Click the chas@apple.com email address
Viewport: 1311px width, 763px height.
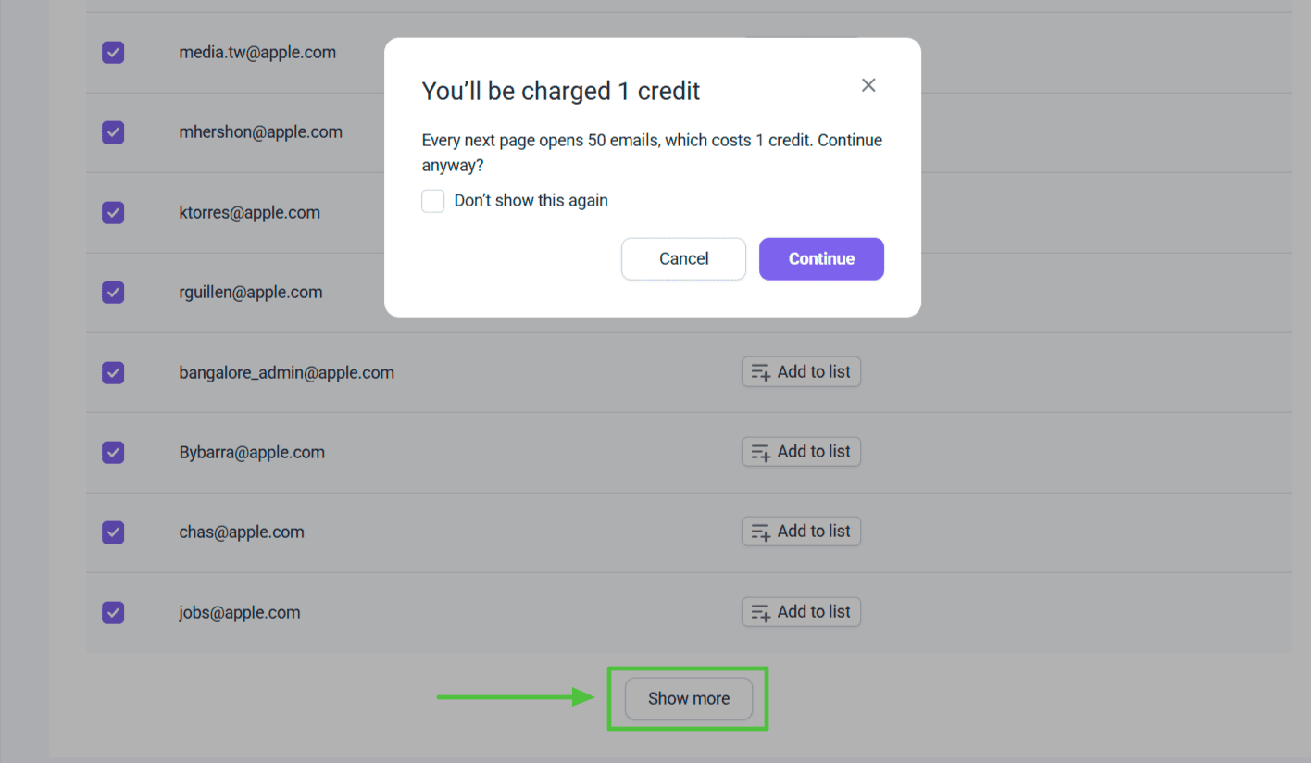(x=242, y=532)
